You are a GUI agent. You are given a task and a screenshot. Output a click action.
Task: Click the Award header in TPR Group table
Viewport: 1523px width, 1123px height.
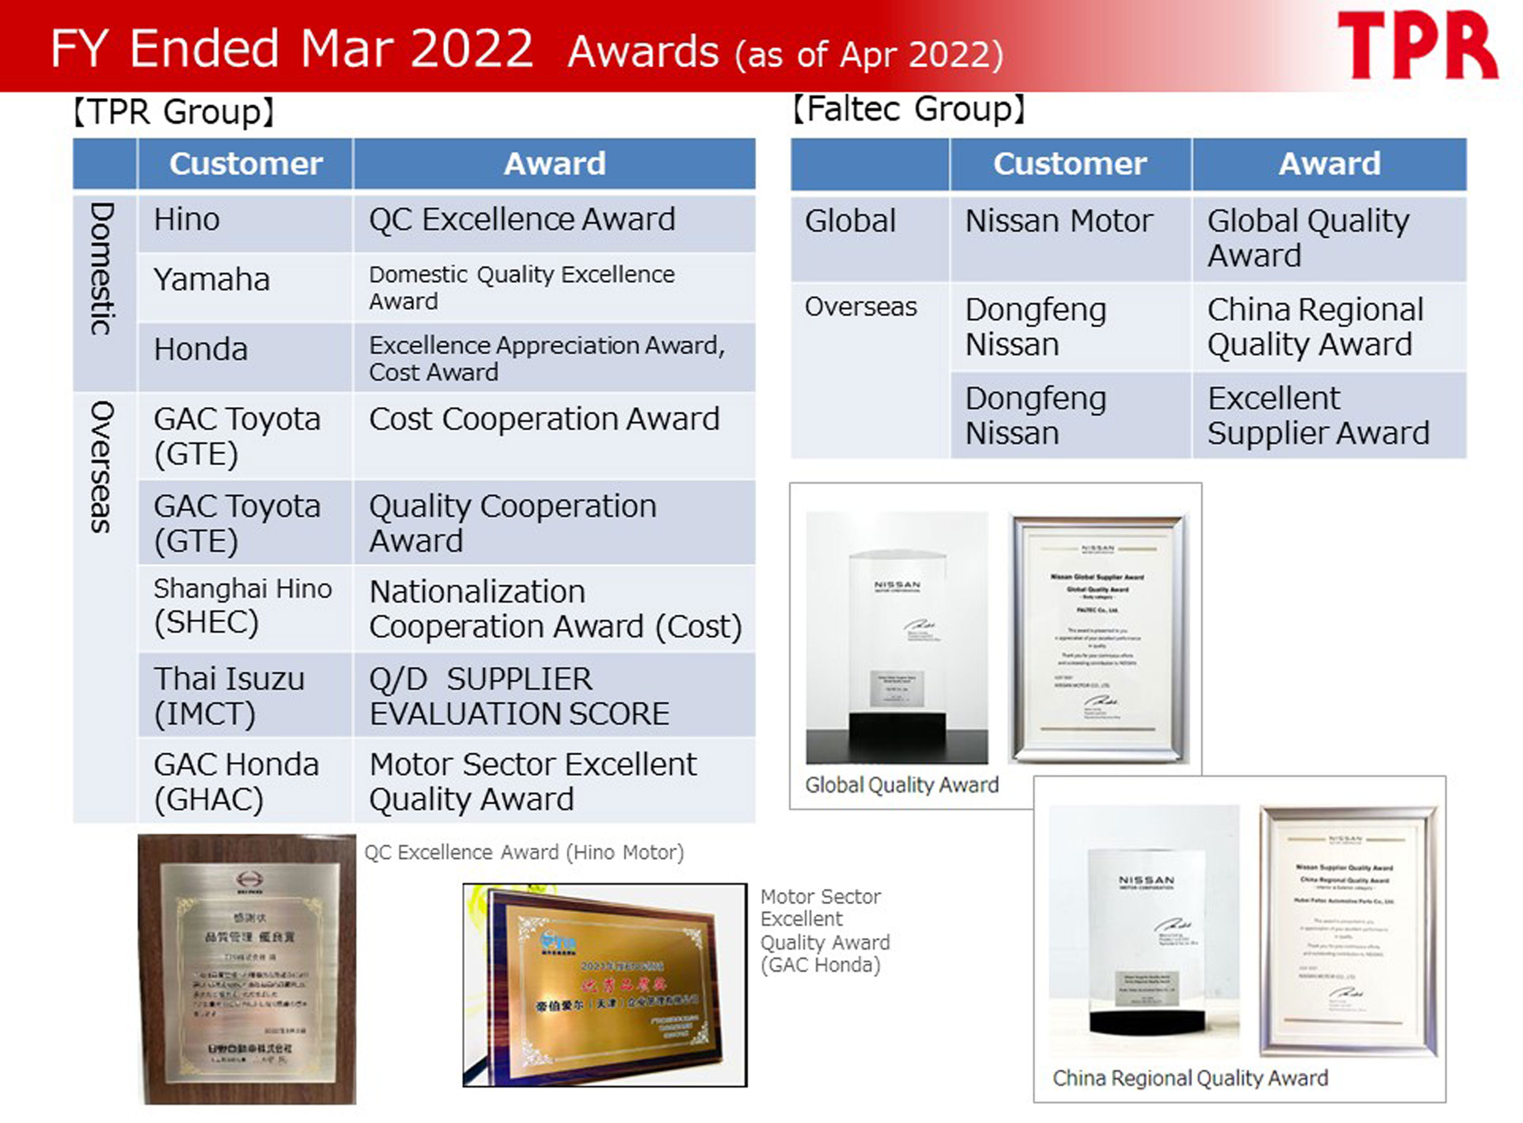click(554, 164)
